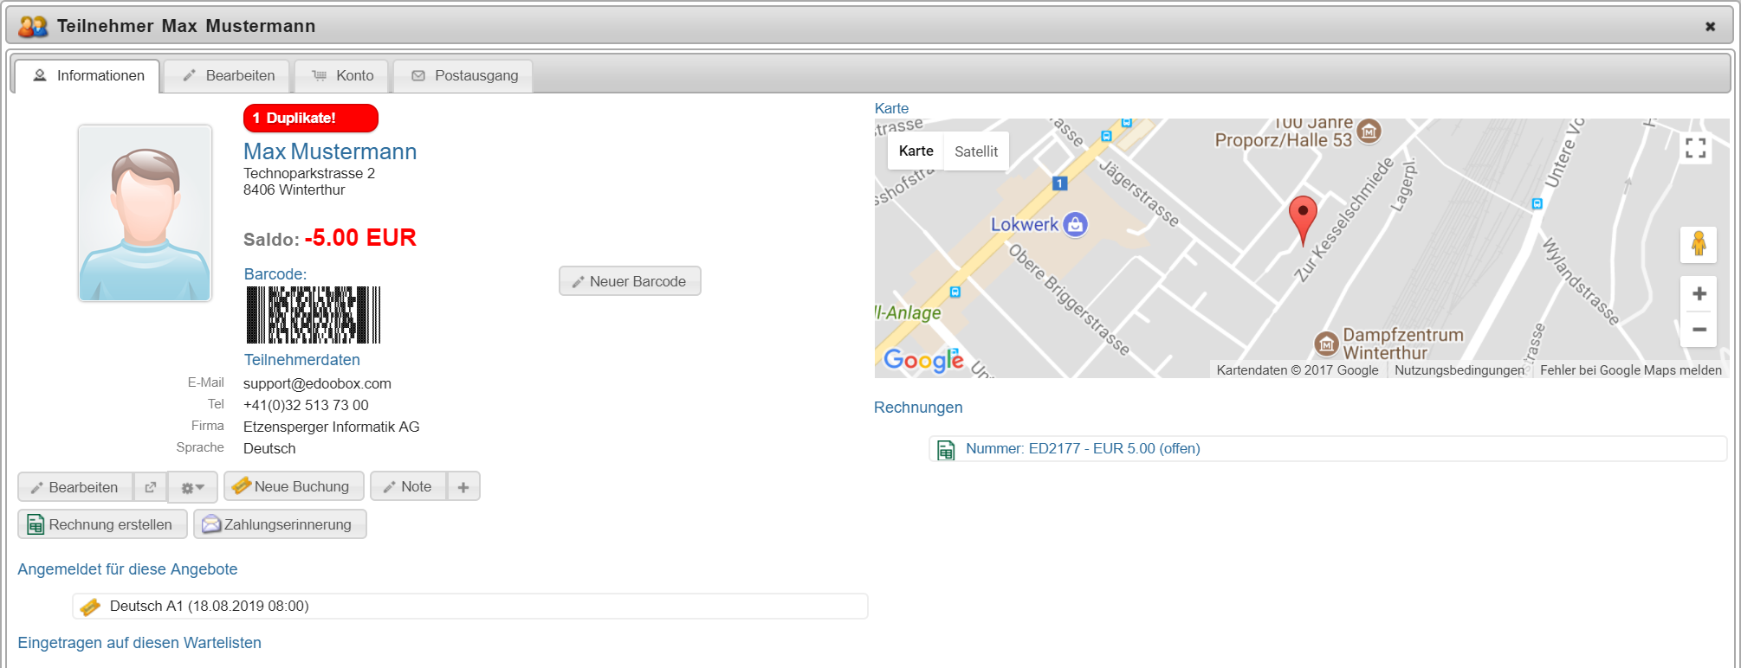1741x668 pixels.
Task: Open invoice ED2177 entry
Action: tap(1082, 449)
